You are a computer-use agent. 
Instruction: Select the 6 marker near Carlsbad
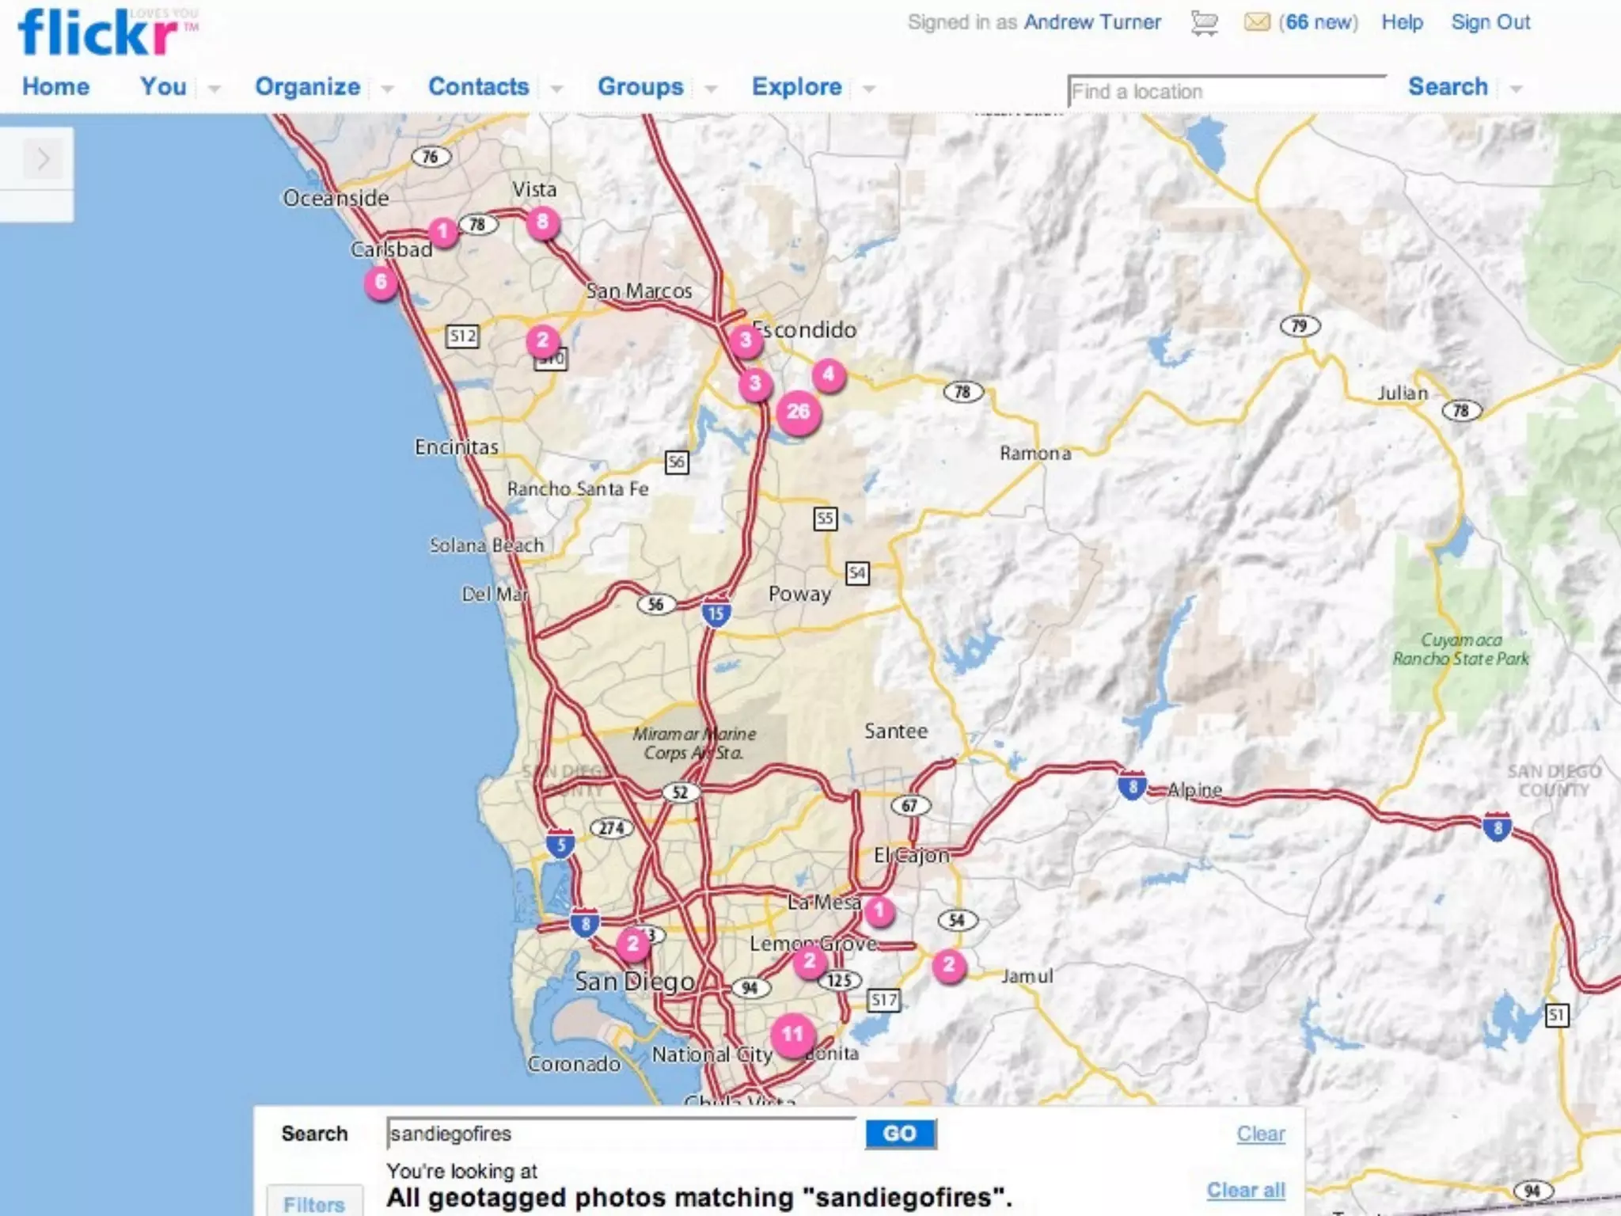[x=381, y=282]
